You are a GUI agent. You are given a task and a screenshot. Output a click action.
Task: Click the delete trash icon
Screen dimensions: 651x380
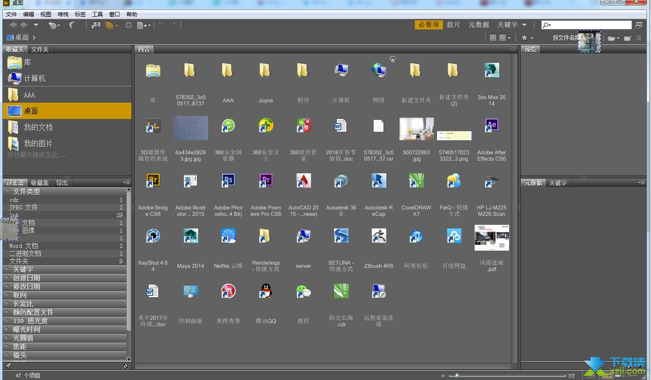pos(639,38)
